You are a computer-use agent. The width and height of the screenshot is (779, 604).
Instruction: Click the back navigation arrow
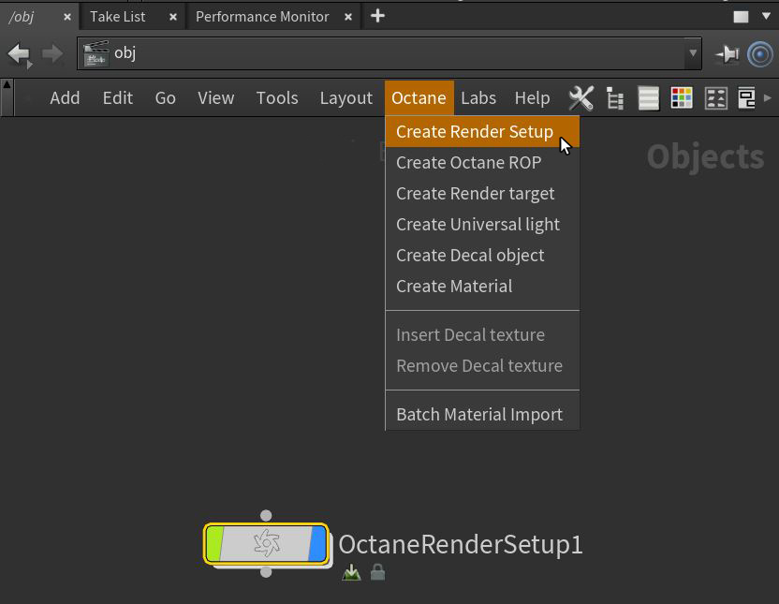19,54
